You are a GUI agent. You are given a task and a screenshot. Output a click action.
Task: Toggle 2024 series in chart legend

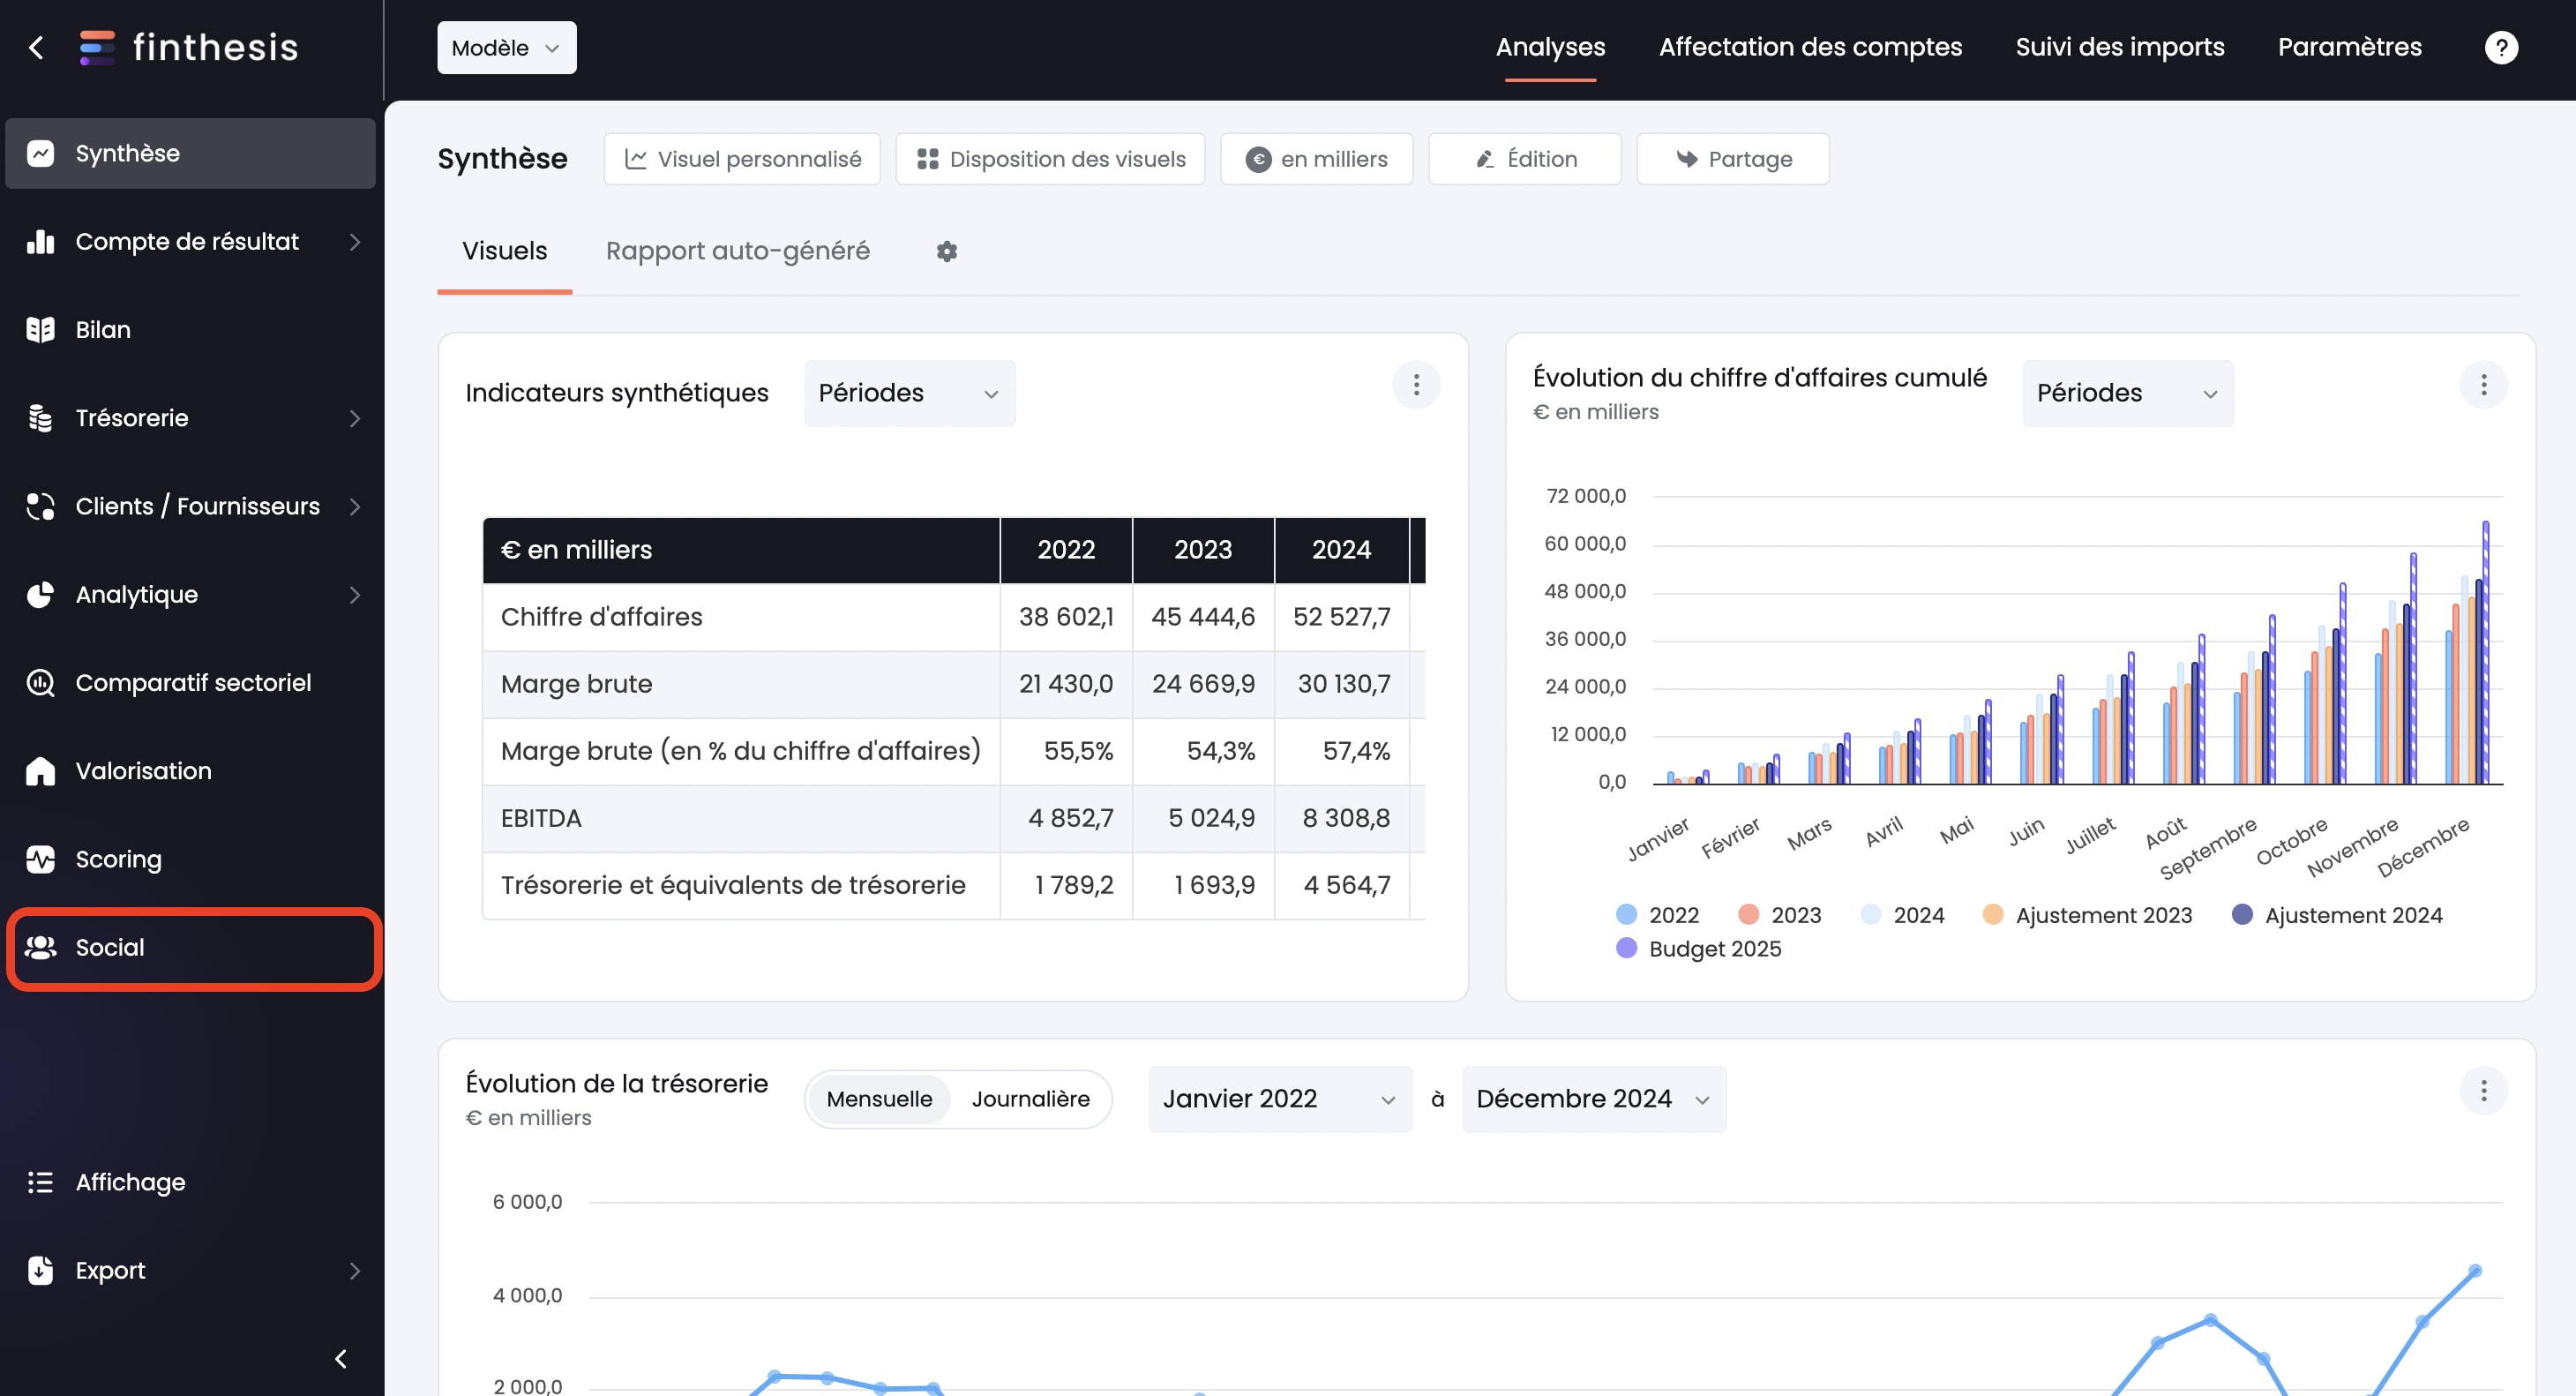click(1902, 915)
